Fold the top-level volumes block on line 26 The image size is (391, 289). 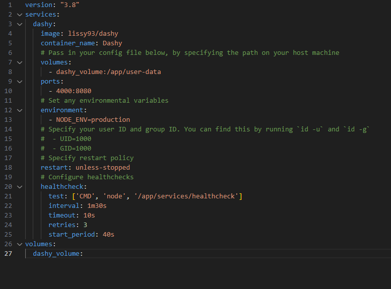pyautogui.click(x=19, y=244)
